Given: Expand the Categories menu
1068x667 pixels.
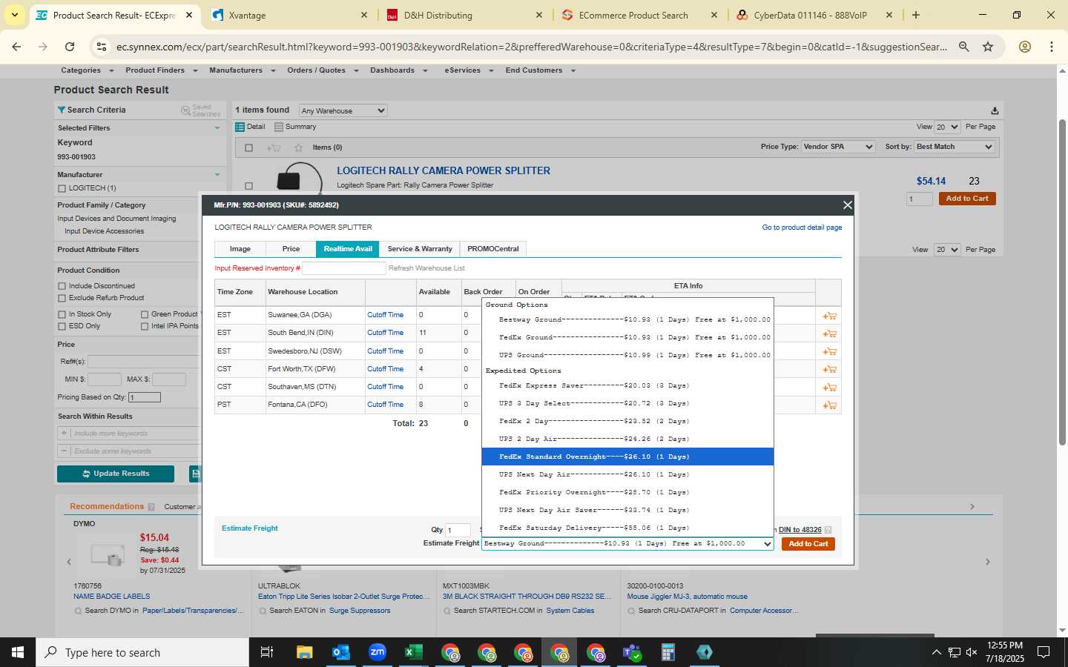Looking at the screenshot, I should (x=87, y=70).
